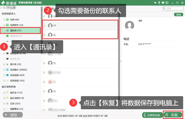Toggle checkbox next to contact PP
This screenshot has height=119, width=185.
(x=44, y=25)
